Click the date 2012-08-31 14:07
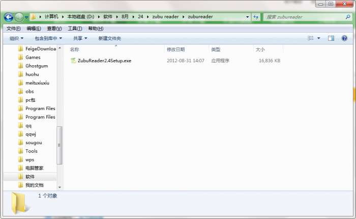This screenshot has width=356, height=219. click(186, 61)
